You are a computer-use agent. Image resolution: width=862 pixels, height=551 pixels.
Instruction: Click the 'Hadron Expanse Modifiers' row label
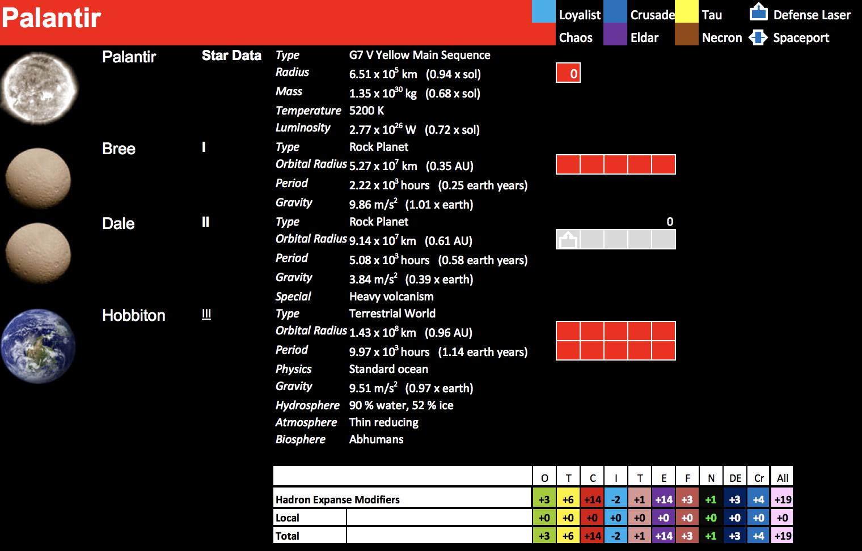tap(337, 499)
